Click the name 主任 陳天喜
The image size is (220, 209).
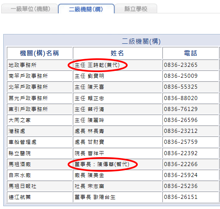coord(90,87)
